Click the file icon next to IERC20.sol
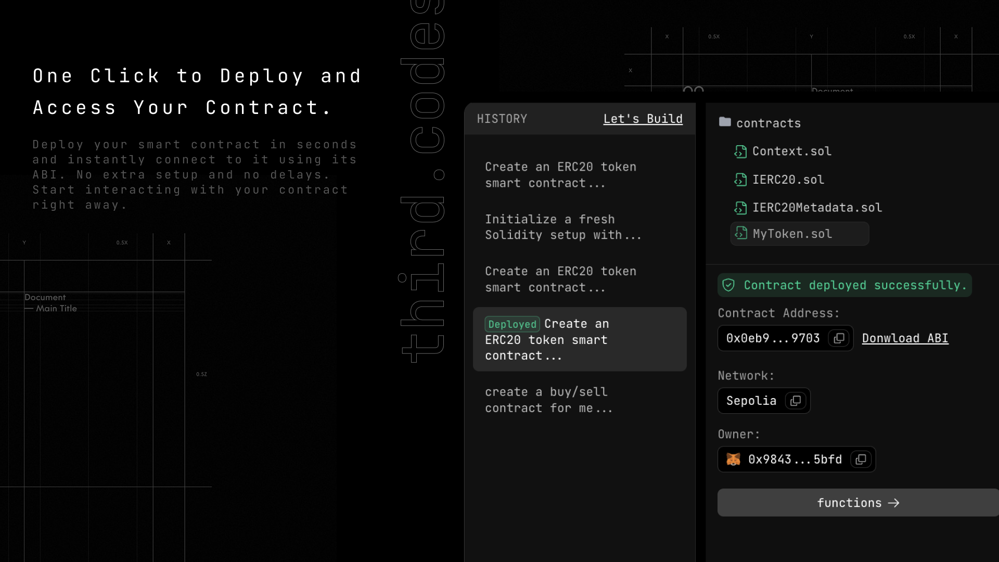Viewport: 999px width, 562px height. [x=741, y=180]
